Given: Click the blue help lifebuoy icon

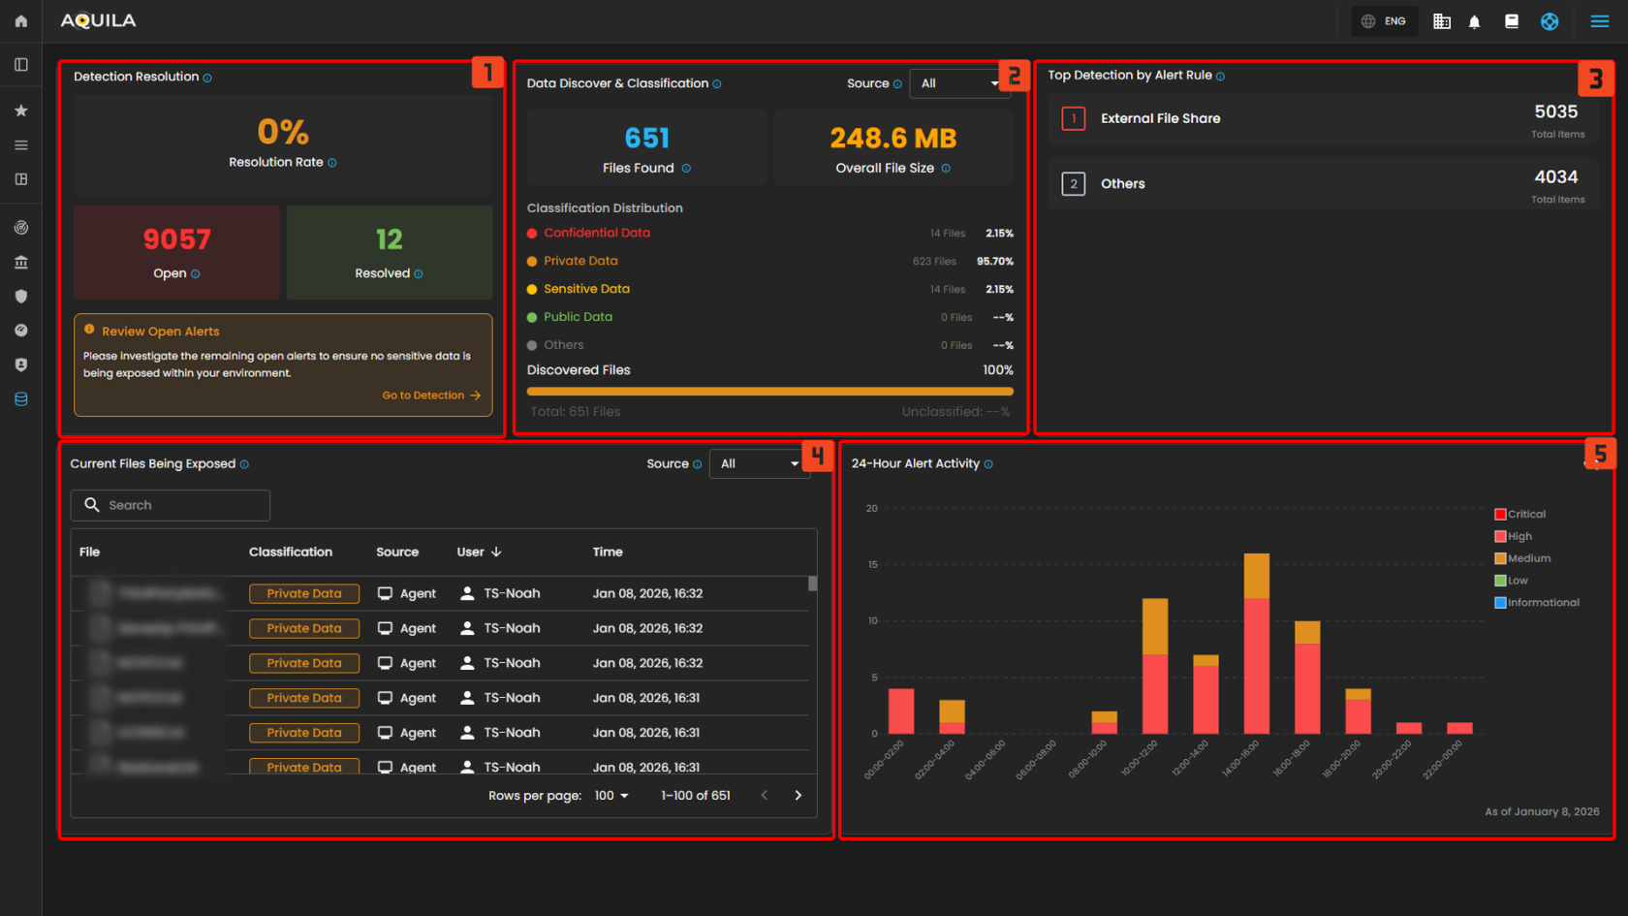Looking at the screenshot, I should pyautogui.click(x=1550, y=21).
